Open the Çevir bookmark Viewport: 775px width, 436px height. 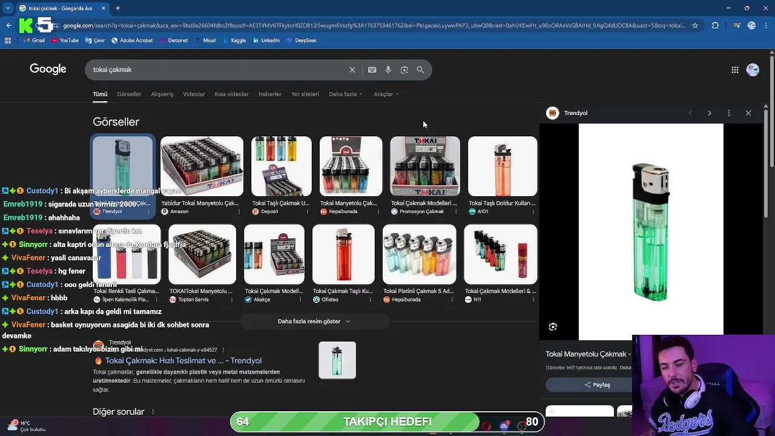[x=95, y=41]
